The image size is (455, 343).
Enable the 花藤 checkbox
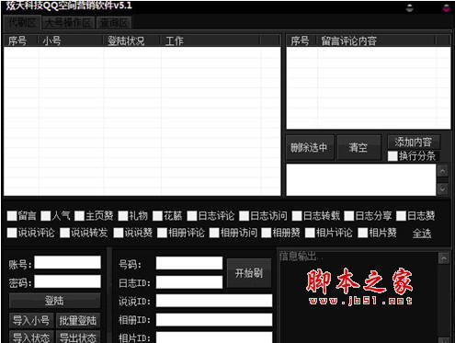tap(157, 216)
